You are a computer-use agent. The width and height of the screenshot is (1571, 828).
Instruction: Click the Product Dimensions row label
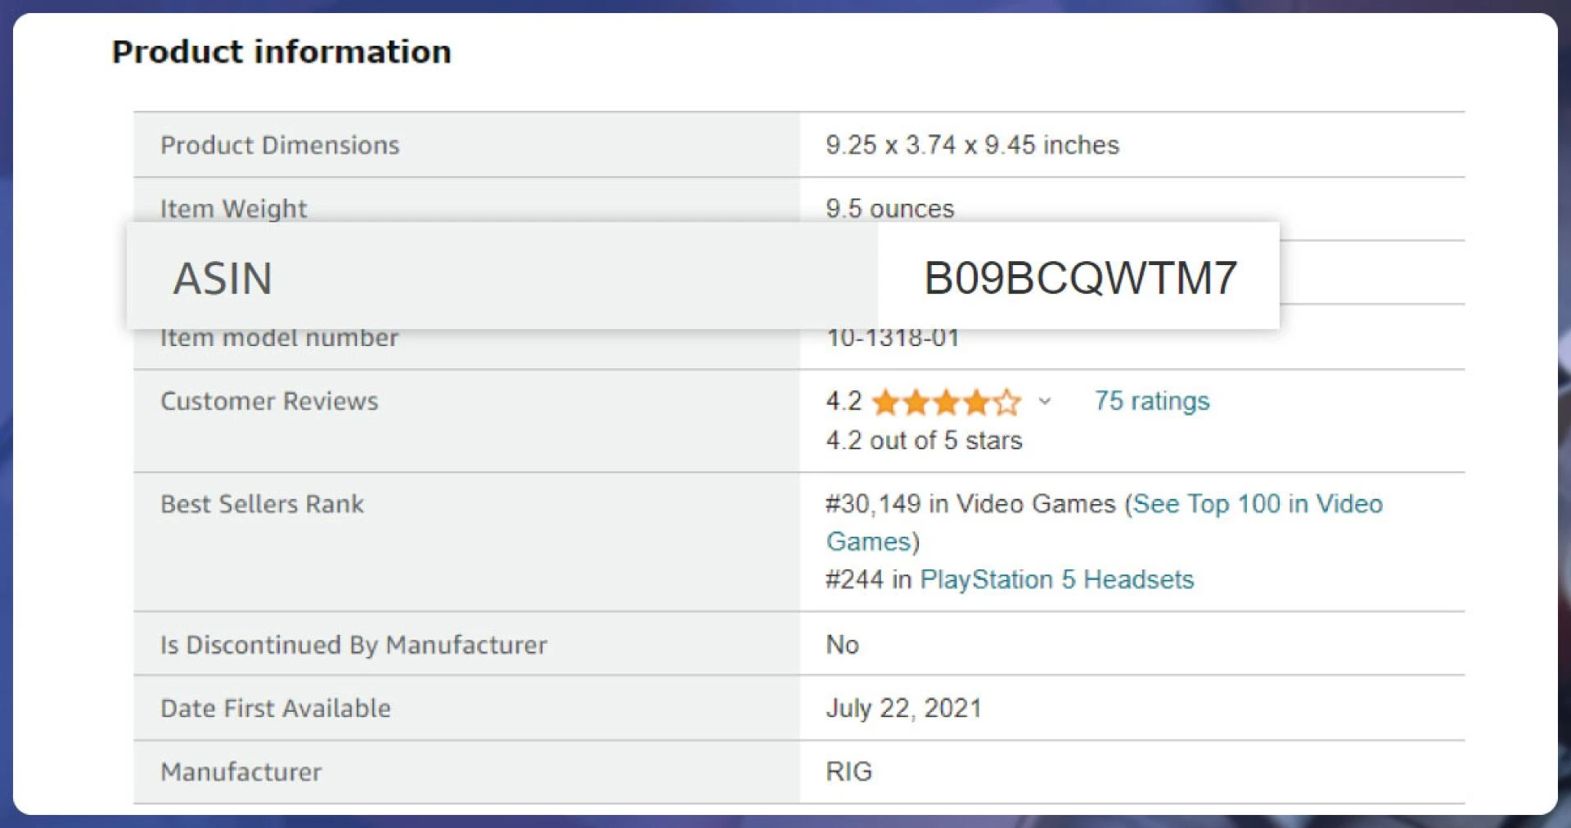click(280, 145)
